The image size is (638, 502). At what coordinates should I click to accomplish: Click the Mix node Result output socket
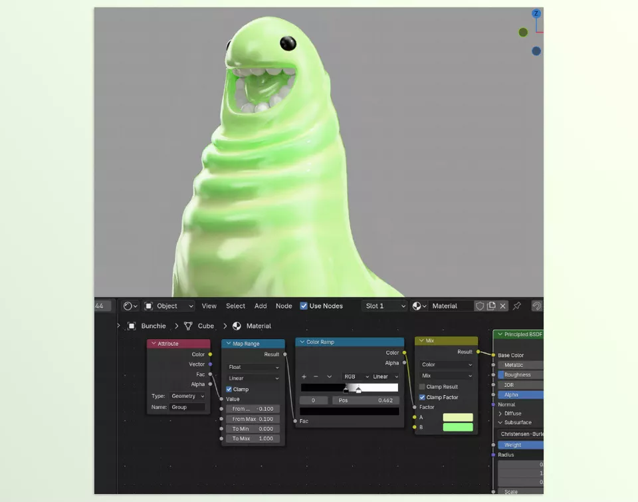pos(478,352)
